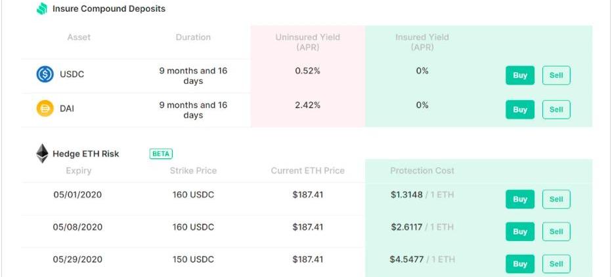Viewport: 612px width, 277px height.
Task: Click the USDC coin icon
Action: click(45, 74)
